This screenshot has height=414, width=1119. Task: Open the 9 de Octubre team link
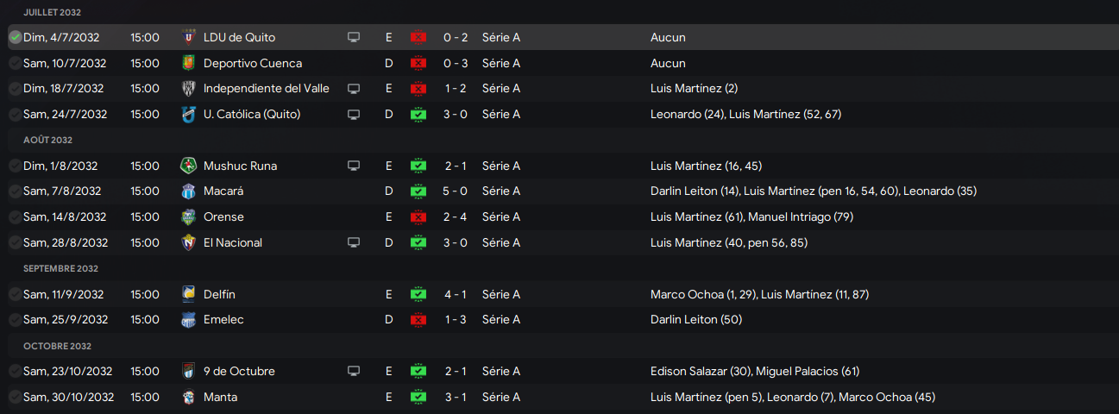pos(239,371)
